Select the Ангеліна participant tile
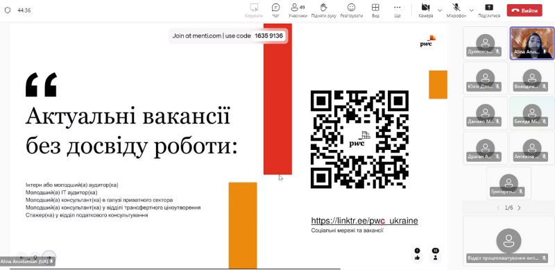 tap(531, 148)
